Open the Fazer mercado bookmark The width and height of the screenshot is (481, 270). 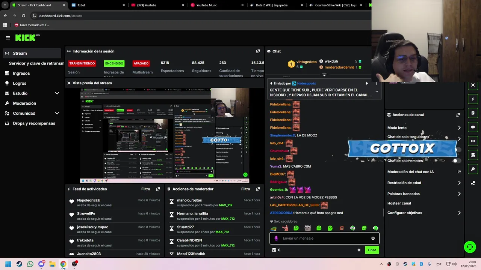pos(32,25)
